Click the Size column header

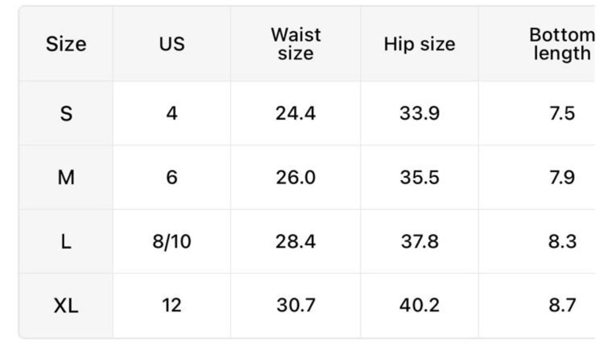pos(66,44)
